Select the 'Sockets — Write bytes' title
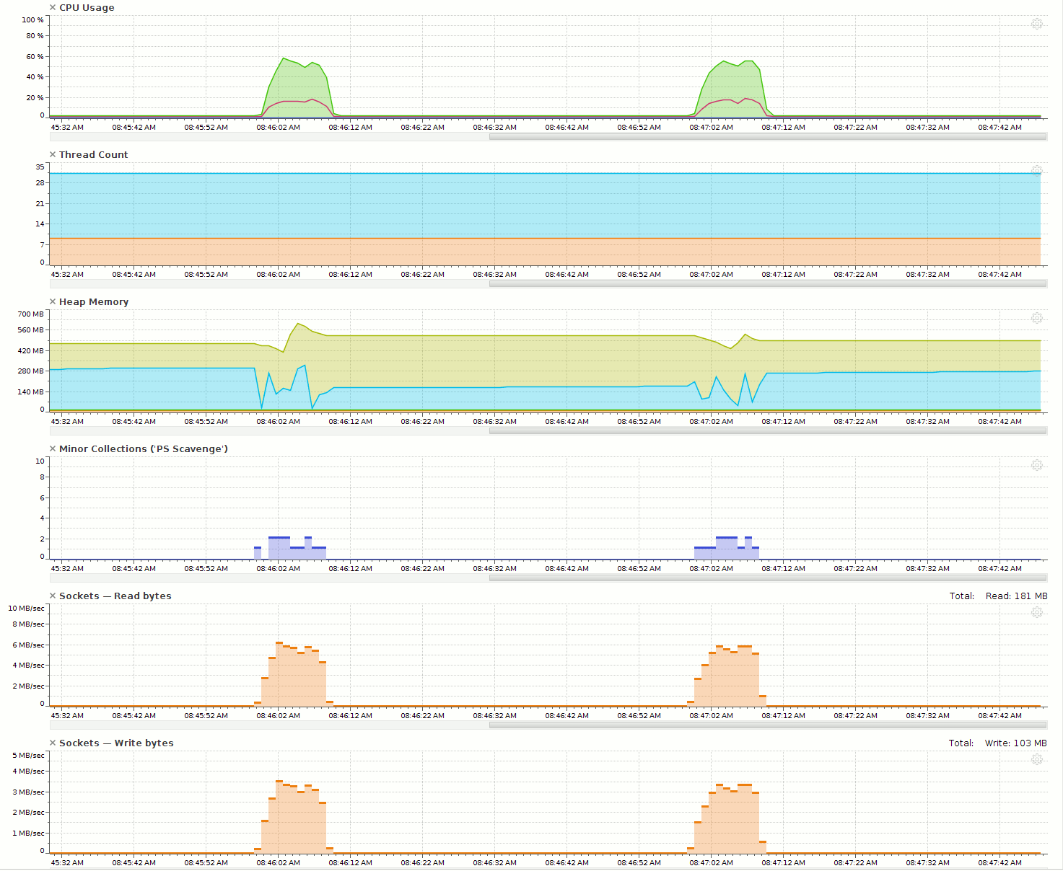Screen dimensions: 1063x871 tap(116, 743)
